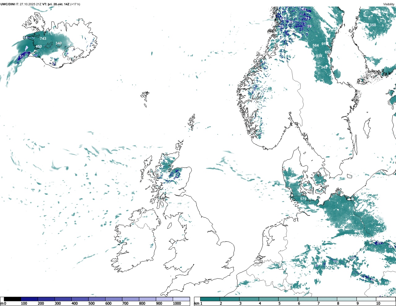Click the "345" value over Sweden
The image size is (396, 306).
coord(324,67)
